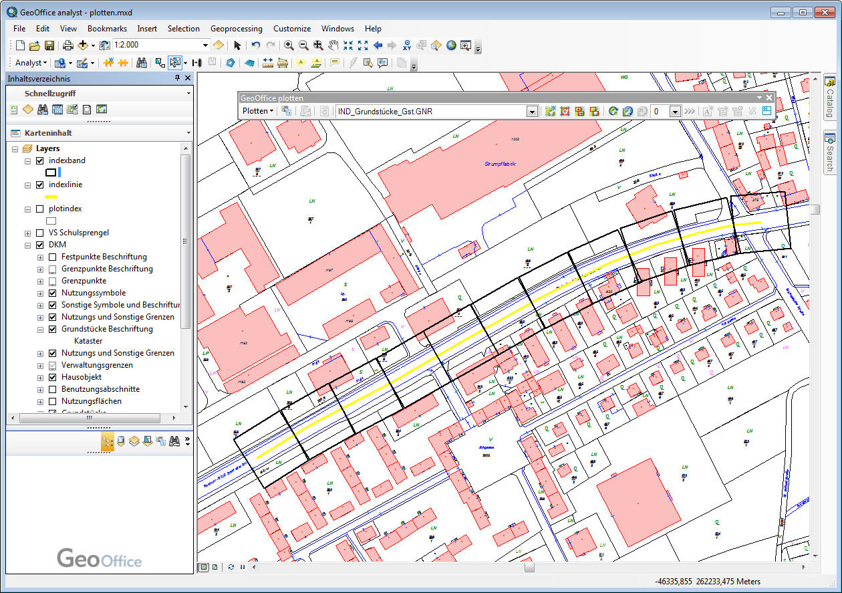Viewport: 842px width, 593px height.
Task: Click the Full Extent globe icon
Action: point(451,45)
